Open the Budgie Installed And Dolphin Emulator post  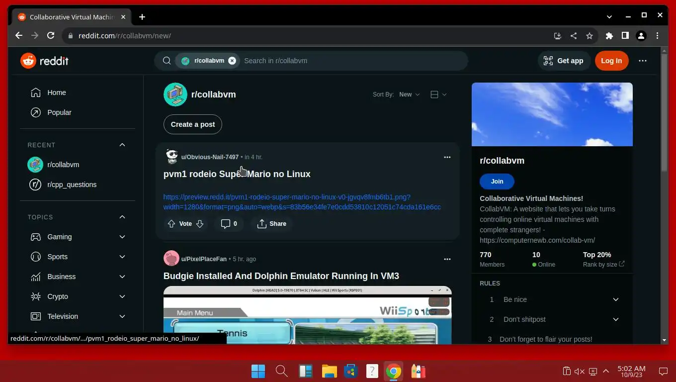click(281, 276)
